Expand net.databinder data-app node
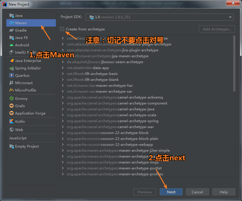The height and width of the screenshot is (201, 242). tap(63, 68)
